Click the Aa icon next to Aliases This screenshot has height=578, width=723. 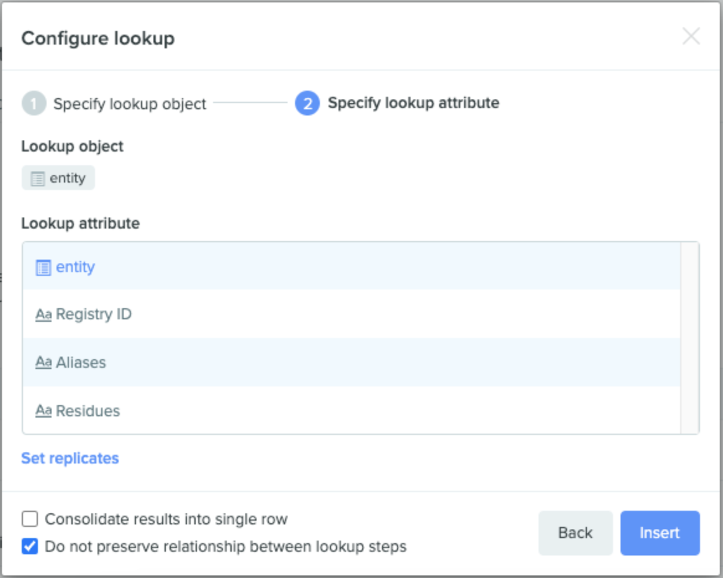tap(43, 362)
